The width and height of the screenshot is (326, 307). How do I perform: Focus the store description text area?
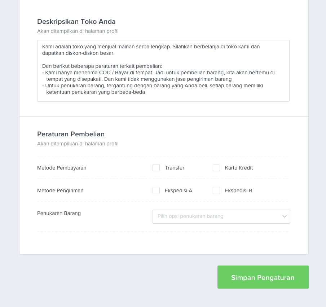[x=163, y=71]
